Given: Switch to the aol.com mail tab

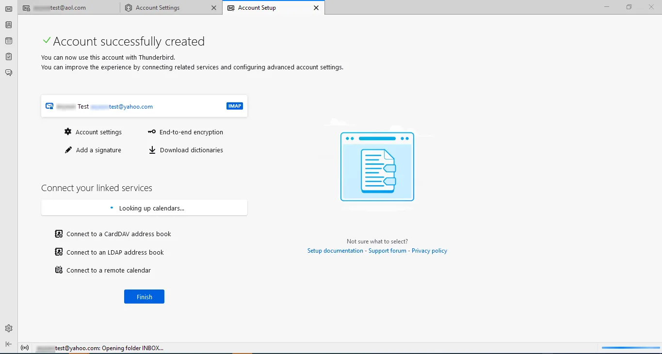Looking at the screenshot, I should pos(68,8).
